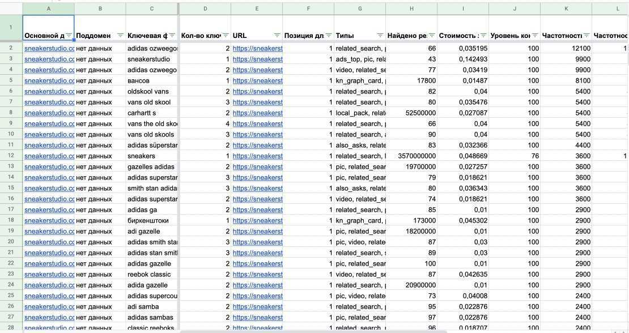The image size is (629, 333).
Task: Select row 18 header number
Action: point(11,220)
